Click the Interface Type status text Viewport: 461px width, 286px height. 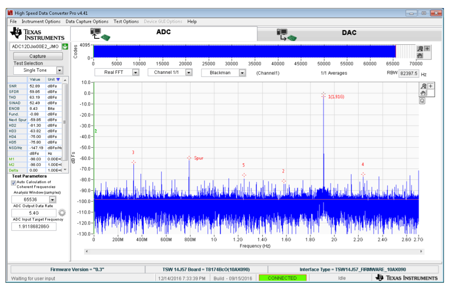click(x=353, y=269)
